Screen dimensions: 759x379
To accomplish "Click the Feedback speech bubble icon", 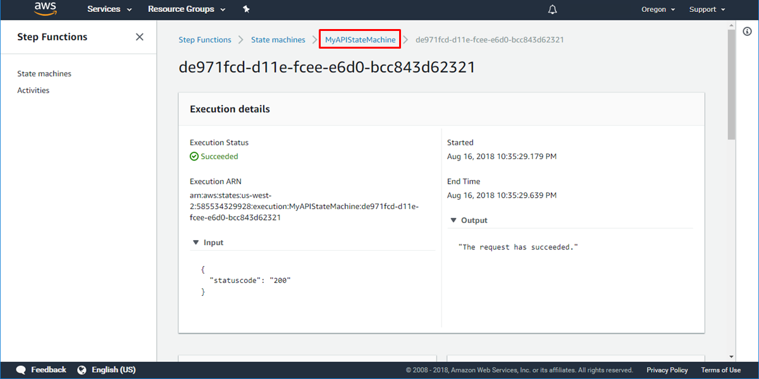I will click(x=21, y=370).
